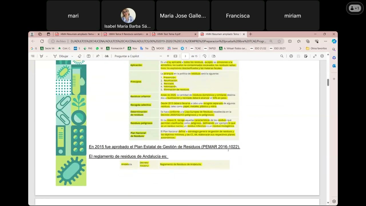Open the tab actions menu
Image resolution: width=366 pixels, height=206 pixels.
point(48,34)
